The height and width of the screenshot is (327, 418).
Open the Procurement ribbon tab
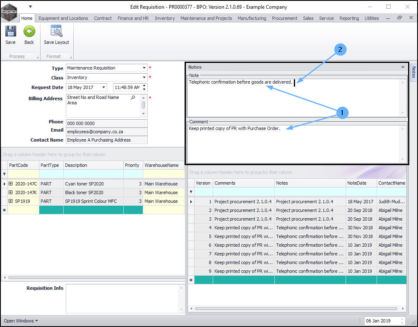click(x=284, y=18)
